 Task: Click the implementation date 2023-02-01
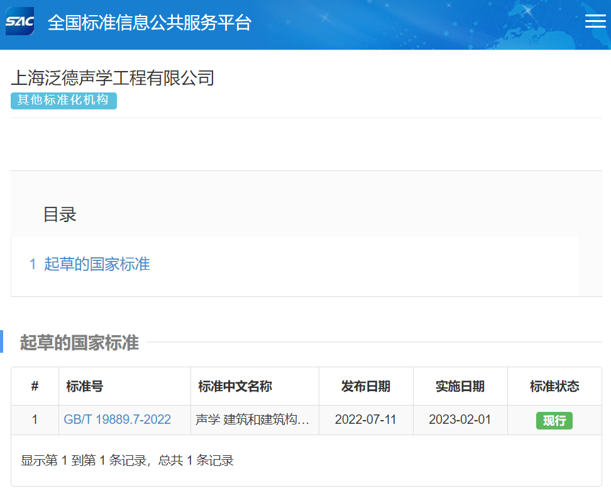coord(460,419)
